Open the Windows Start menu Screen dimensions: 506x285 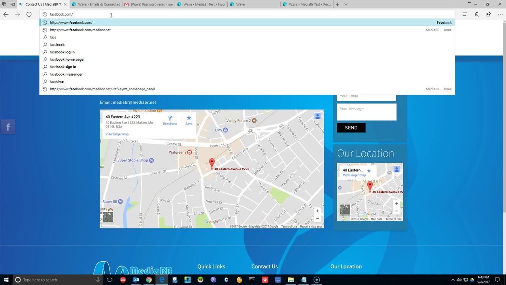point(6,280)
